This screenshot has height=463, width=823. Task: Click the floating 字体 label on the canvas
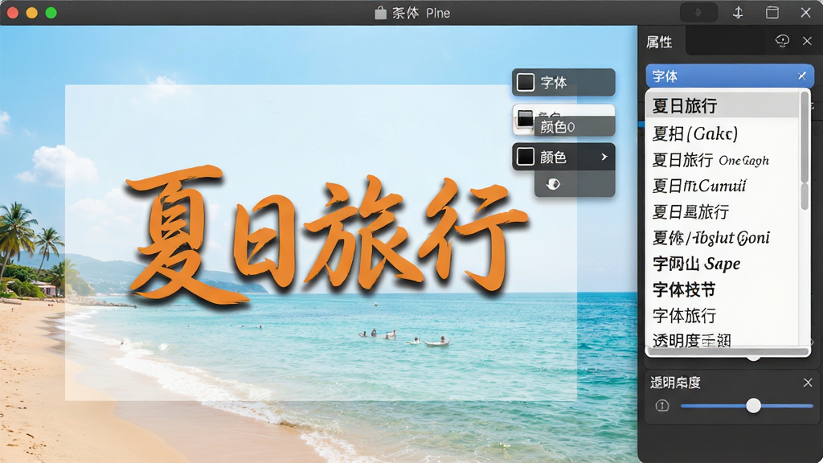click(x=554, y=83)
